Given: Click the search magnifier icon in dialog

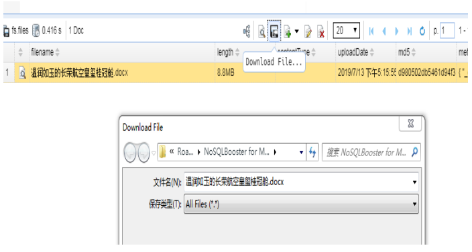Looking at the screenshot, I should (x=415, y=151).
